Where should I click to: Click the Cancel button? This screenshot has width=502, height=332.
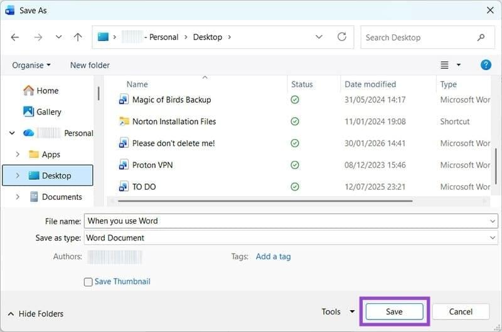coord(461,312)
